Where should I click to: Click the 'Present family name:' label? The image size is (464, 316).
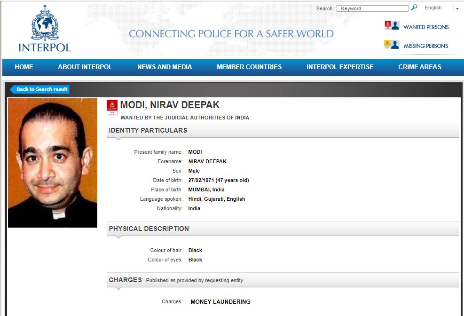click(x=158, y=152)
